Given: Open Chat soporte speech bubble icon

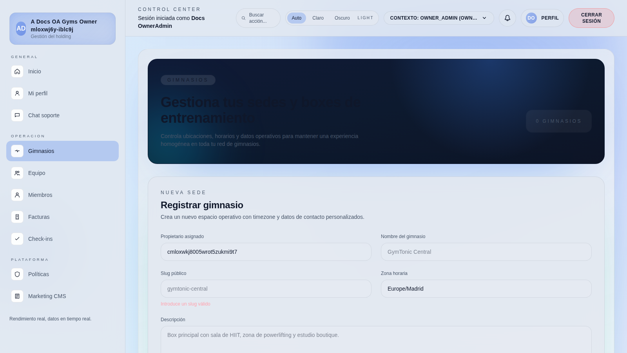Looking at the screenshot, I should (x=17, y=115).
